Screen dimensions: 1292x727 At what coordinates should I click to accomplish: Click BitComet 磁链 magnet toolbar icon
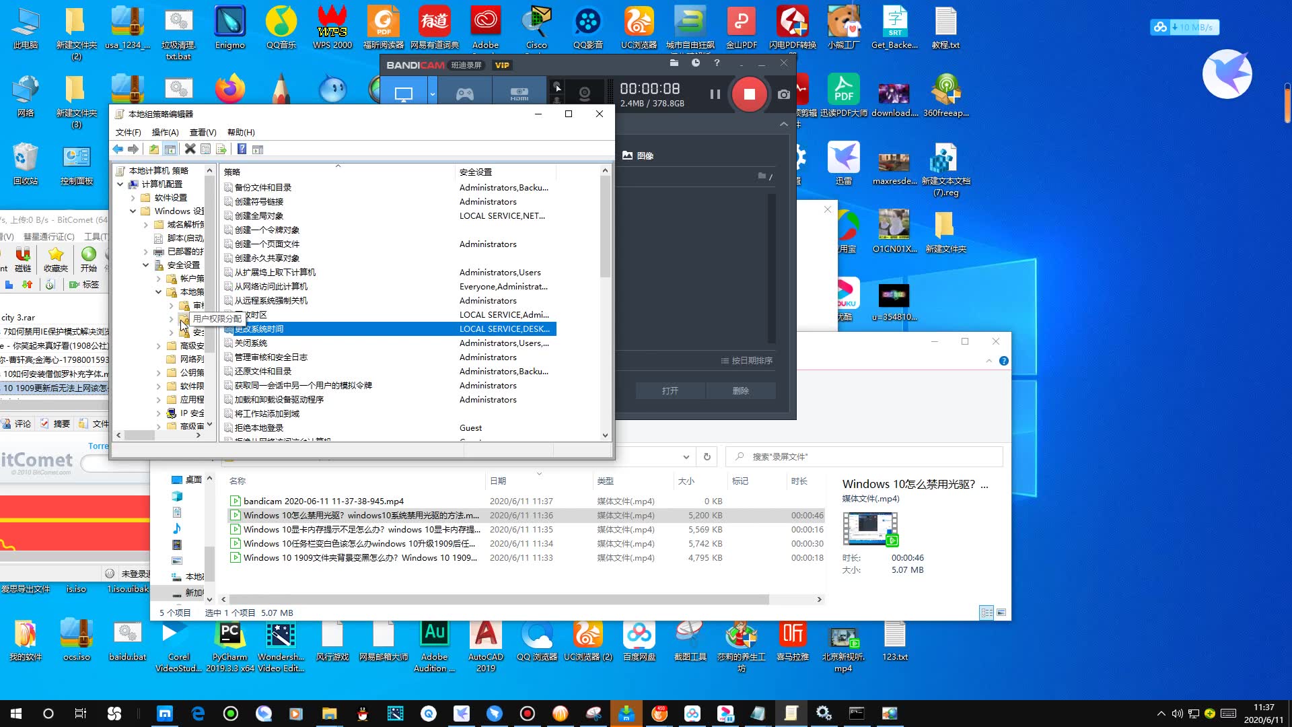coord(23,258)
